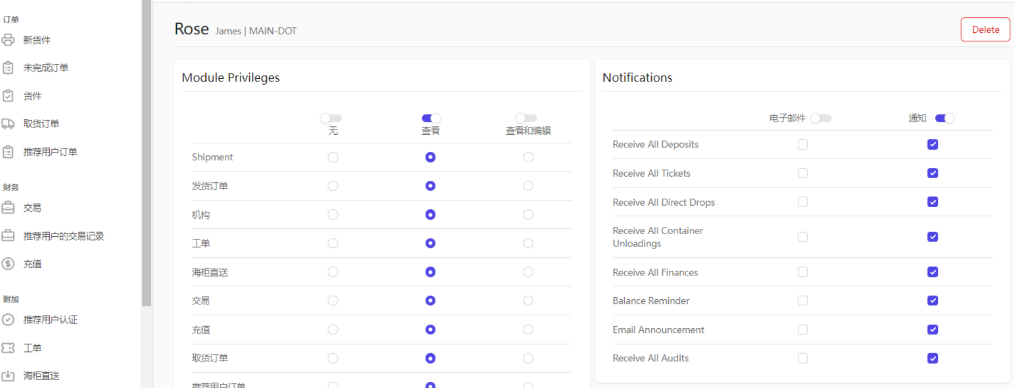Delete the Rose user account
The width and height of the screenshot is (1014, 388).
(985, 30)
